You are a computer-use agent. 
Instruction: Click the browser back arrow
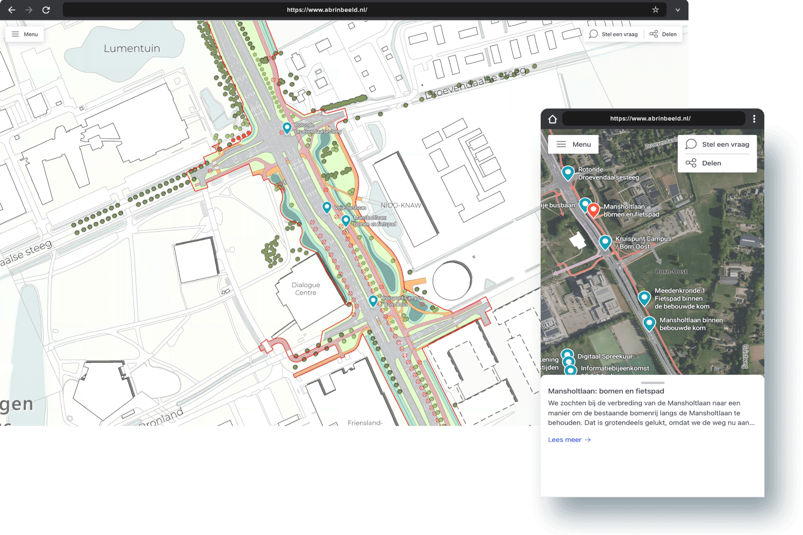(12, 10)
